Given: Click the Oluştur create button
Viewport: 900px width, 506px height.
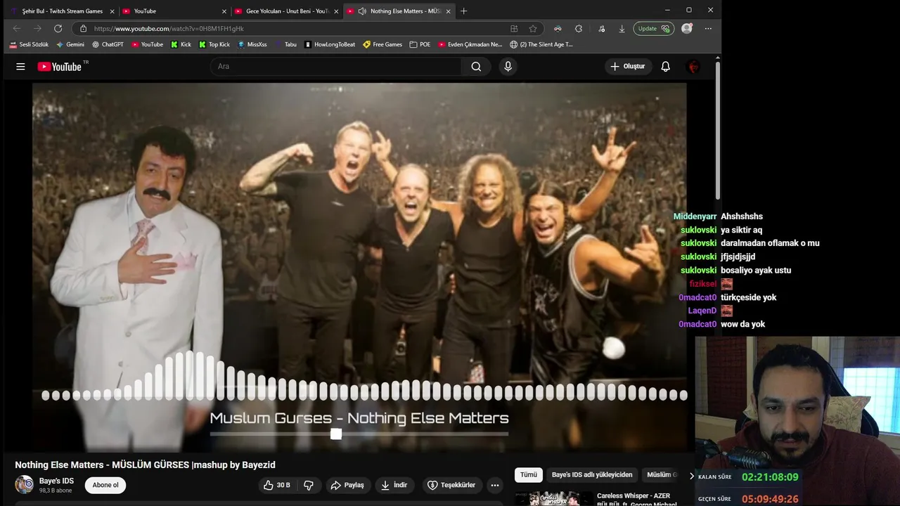Looking at the screenshot, I should pyautogui.click(x=627, y=66).
